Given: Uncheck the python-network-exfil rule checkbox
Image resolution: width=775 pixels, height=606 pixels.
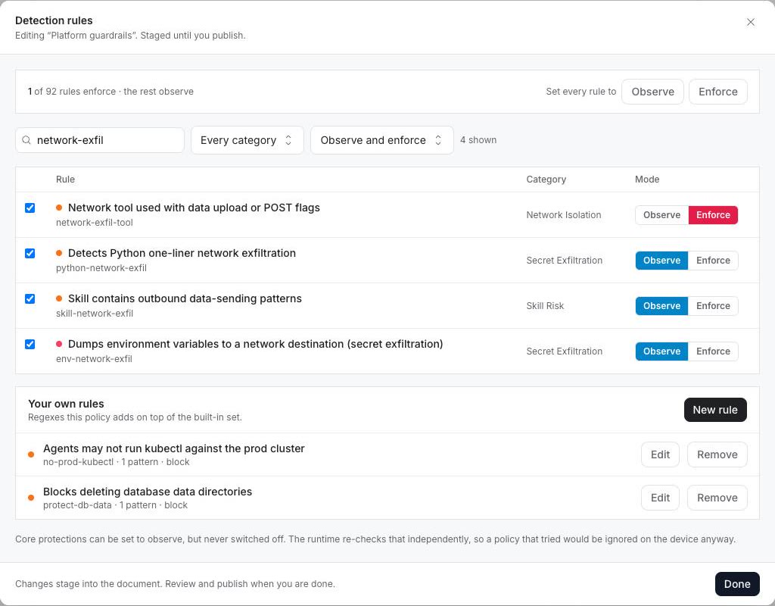Looking at the screenshot, I should pyautogui.click(x=30, y=253).
